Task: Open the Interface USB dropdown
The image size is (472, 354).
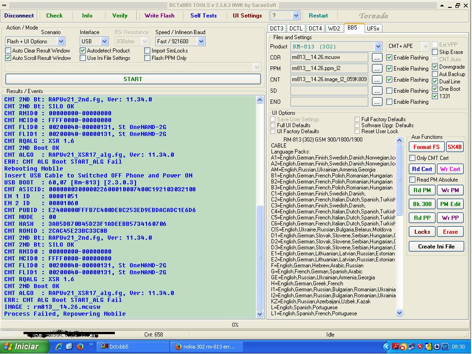Action: (105, 41)
